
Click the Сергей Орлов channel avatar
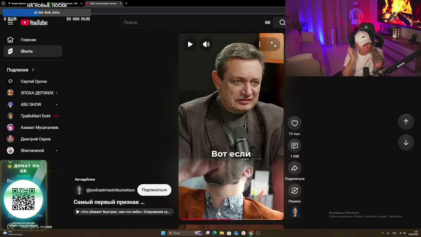11,81
